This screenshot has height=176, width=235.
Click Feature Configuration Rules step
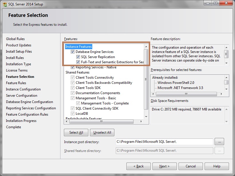27,114
